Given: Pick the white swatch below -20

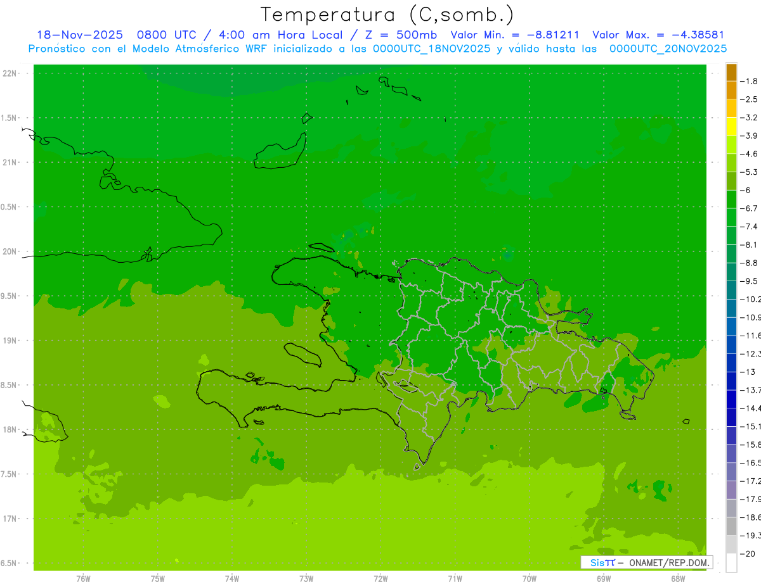Looking at the screenshot, I should (x=731, y=563).
